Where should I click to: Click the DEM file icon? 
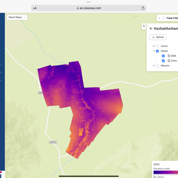169,56
